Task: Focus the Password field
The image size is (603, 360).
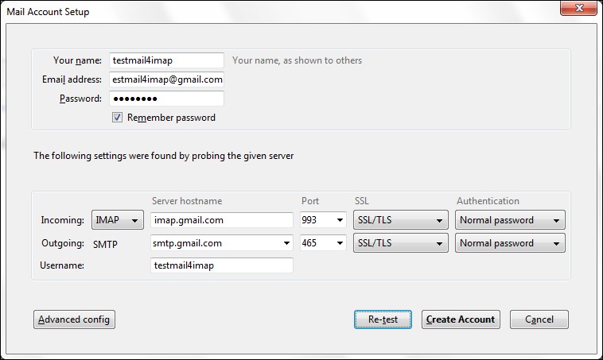Action: pos(166,99)
